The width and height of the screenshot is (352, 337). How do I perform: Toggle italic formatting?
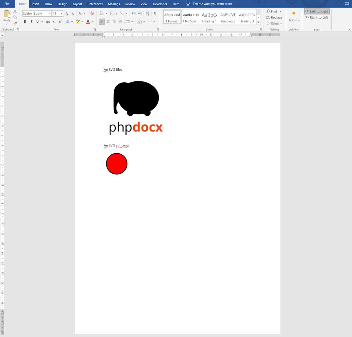31,22
